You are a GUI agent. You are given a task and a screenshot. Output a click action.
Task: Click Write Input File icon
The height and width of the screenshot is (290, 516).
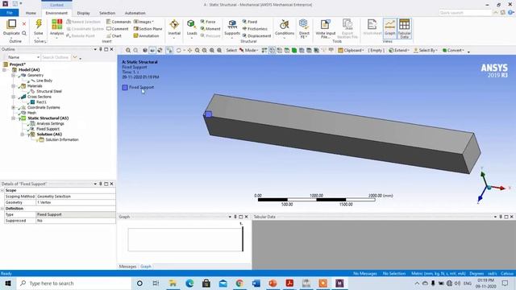[x=325, y=24]
